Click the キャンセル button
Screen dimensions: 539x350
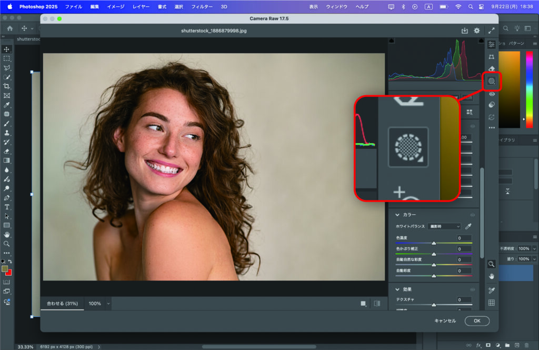pyautogui.click(x=445, y=321)
